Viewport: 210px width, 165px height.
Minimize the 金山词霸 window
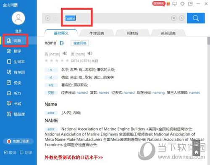pyautogui.click(x=198, y=4)
